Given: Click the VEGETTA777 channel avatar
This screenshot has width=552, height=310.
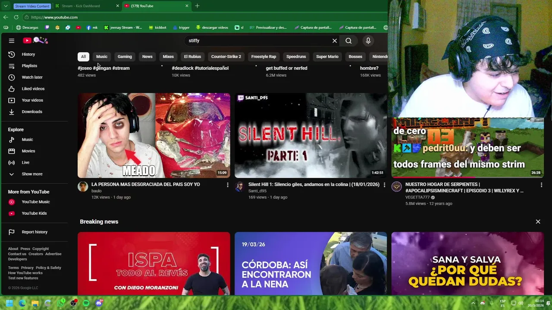Looking at the screenshot, I should pyautogui.click(x=397, y=186).
